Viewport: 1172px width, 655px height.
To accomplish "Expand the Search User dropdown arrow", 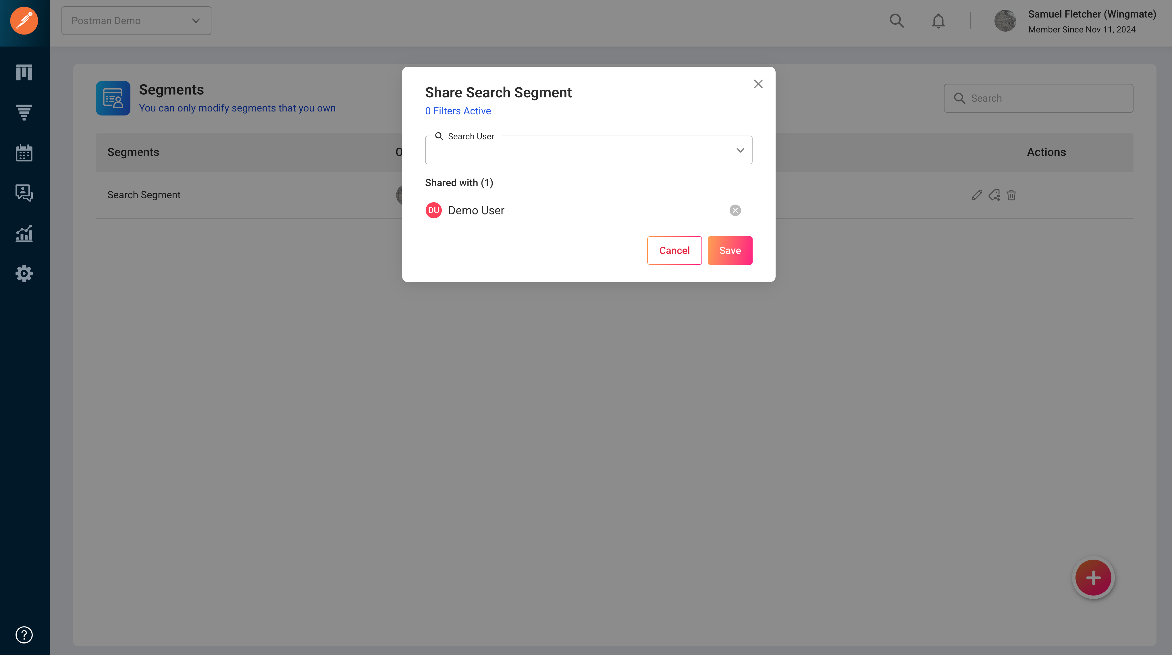I will click(740, 150).
